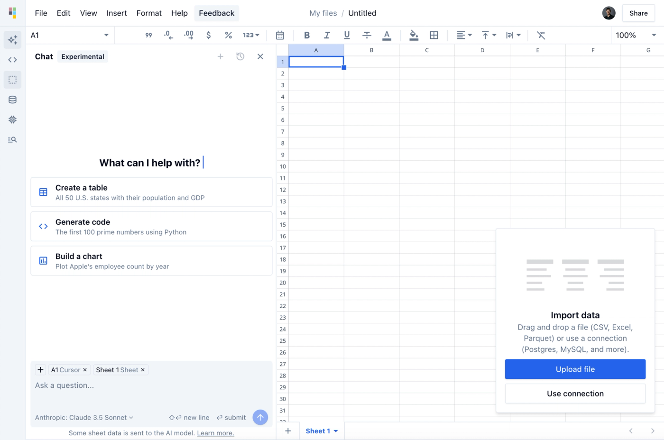The height and width of the screenshot is (440, 664).
Task: Open the command palette search icon
Action: tap(13, 139)
